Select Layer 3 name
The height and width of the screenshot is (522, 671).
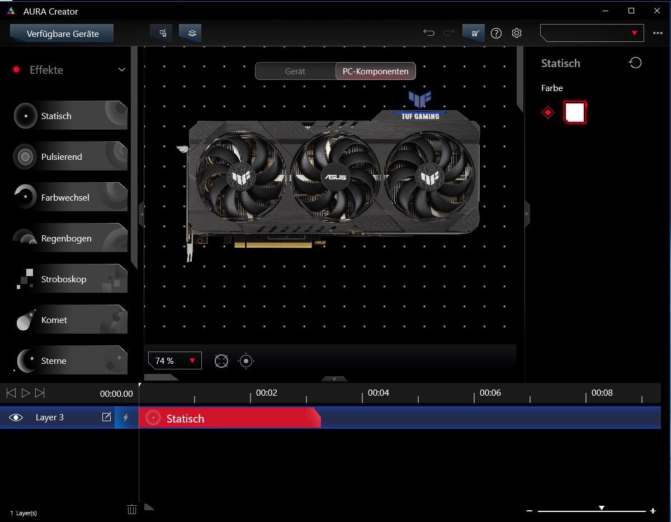(x=50, y=417)
